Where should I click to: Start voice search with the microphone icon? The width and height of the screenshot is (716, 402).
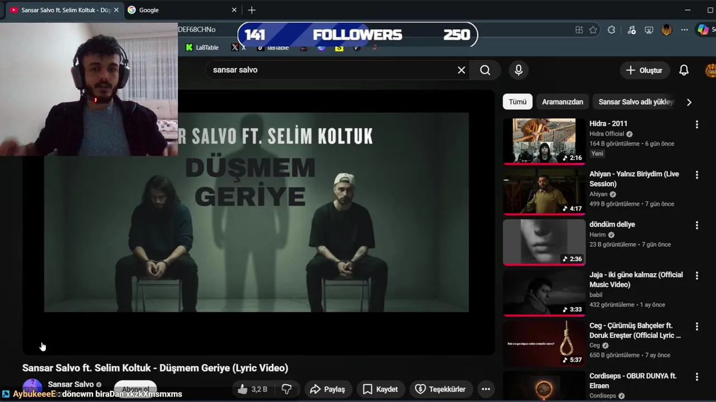point(519,70)
